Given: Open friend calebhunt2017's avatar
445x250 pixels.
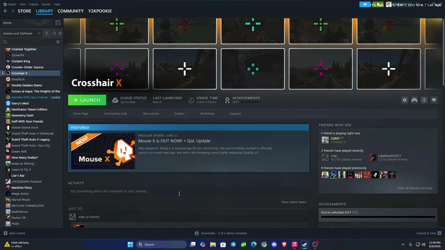Looking at the screenshot, I should tap(372, 157).
